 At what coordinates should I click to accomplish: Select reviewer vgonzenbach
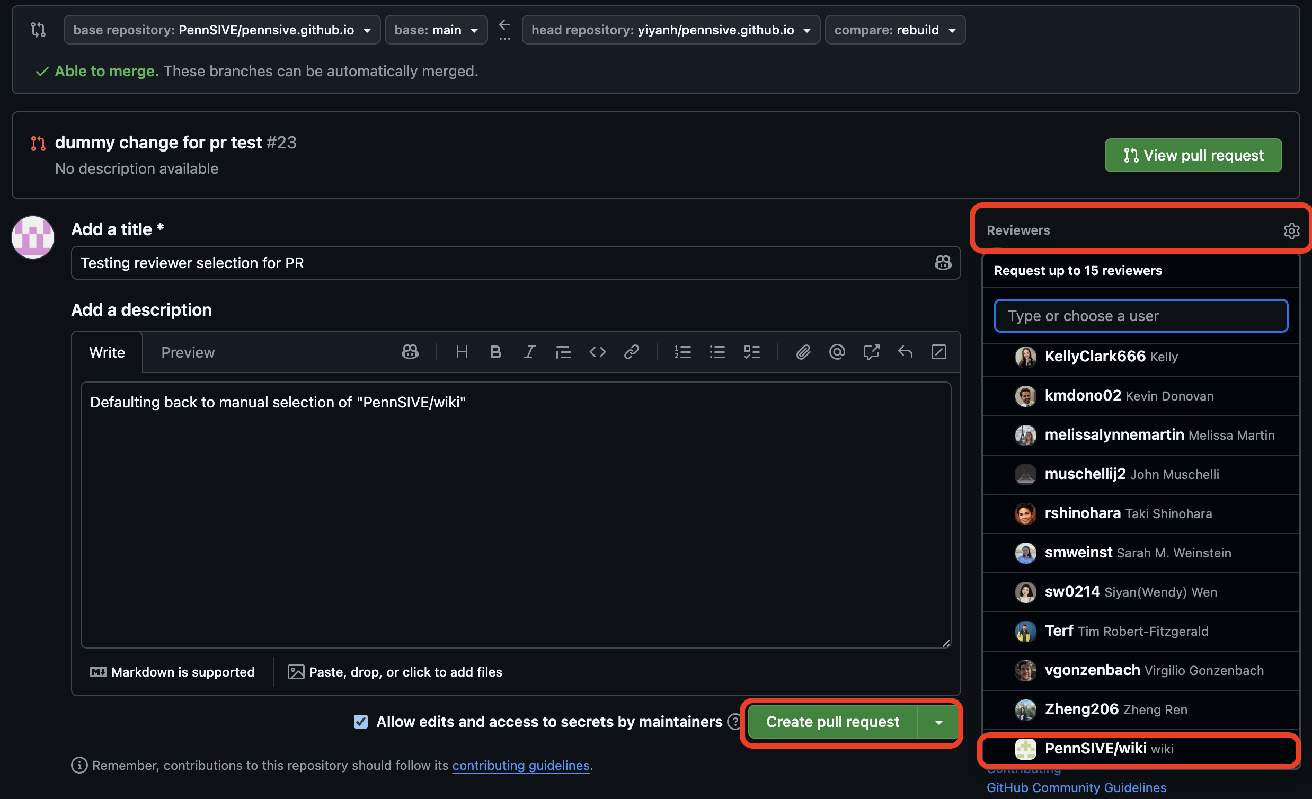tap(1140, 671)
